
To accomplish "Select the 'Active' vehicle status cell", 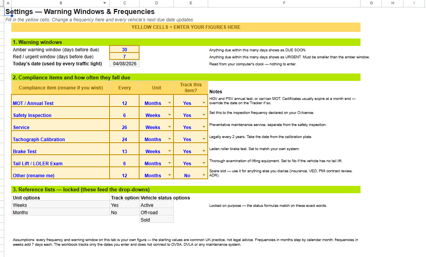I will [157, 205].
